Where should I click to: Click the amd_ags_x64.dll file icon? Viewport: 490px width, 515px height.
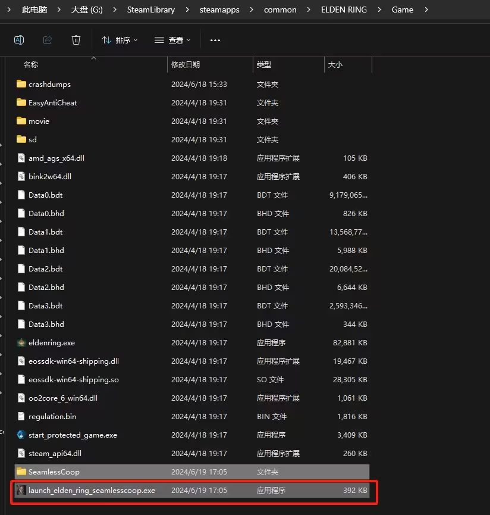pos(21,158)
